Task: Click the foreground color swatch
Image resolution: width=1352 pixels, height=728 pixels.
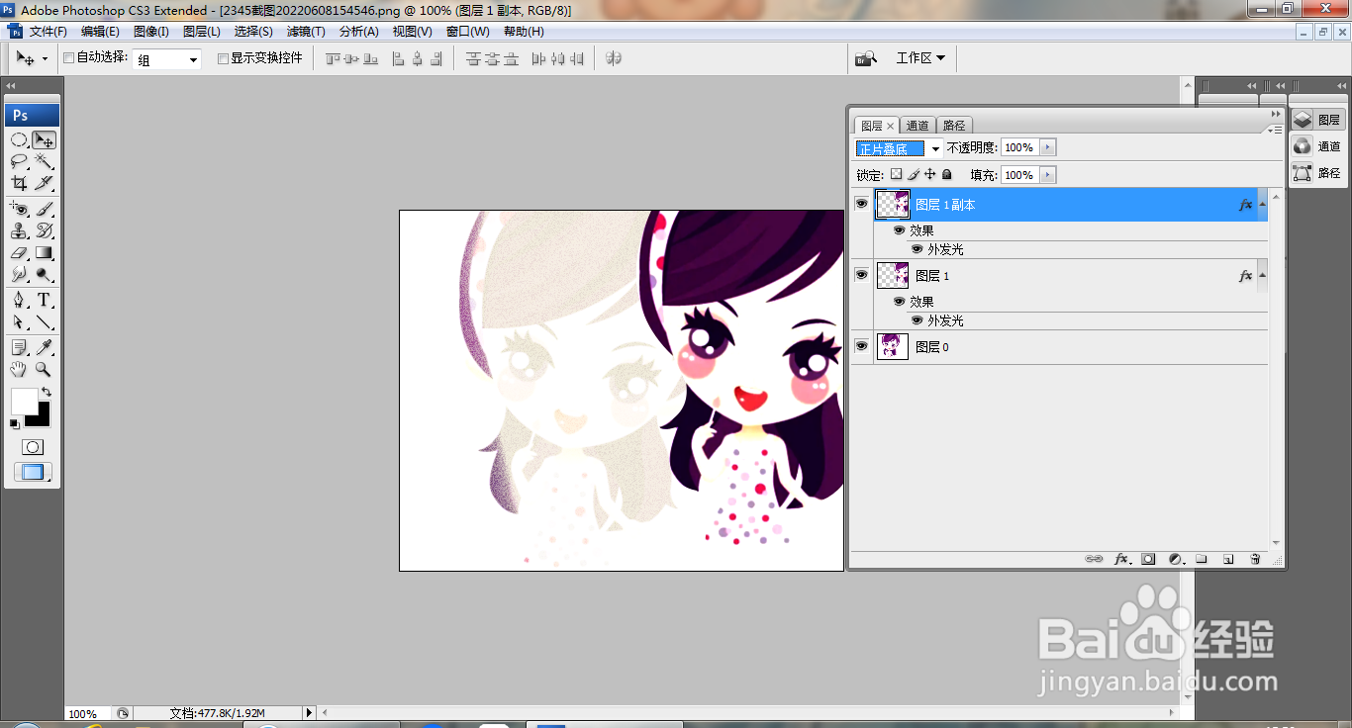Action: [24, 402]
